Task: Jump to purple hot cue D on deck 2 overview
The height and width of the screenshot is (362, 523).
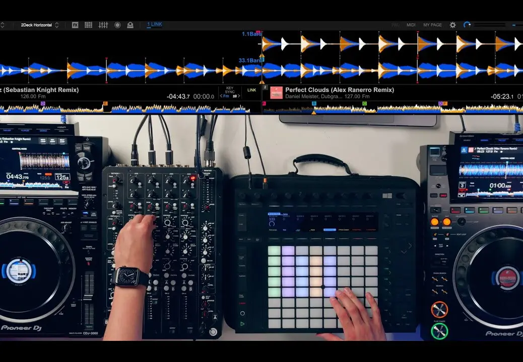Action: coord(440,104)
